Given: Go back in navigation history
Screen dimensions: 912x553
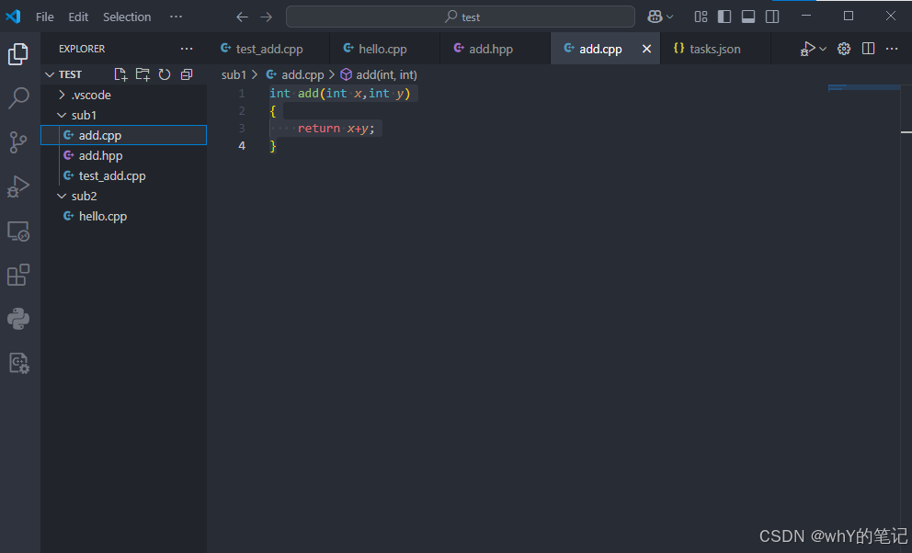Looking at the screenshot, I should (242, 17).
